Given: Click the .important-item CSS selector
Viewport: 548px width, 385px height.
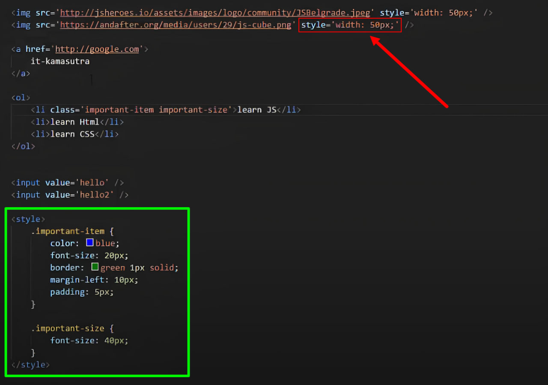Looking at the screenshot, I should 68,231.
